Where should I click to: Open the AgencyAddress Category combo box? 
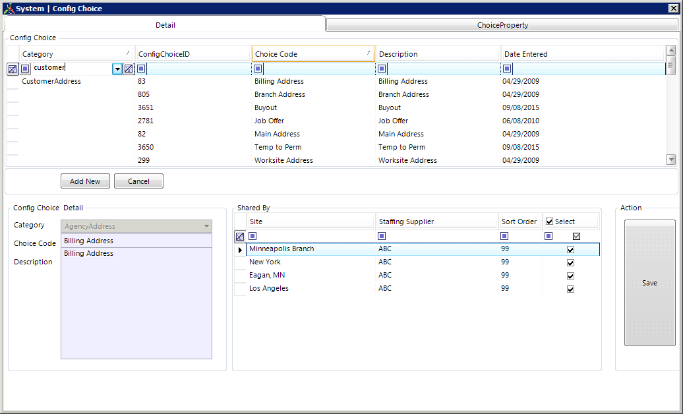[x=136, y=226]
